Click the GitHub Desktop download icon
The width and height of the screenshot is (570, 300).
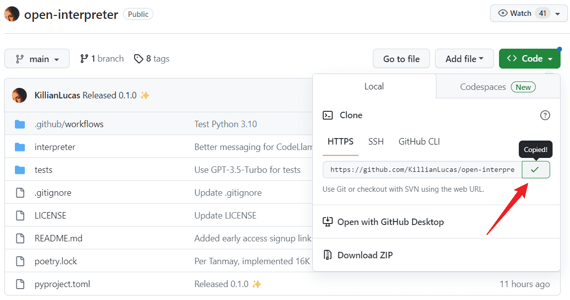coord(327,222)
